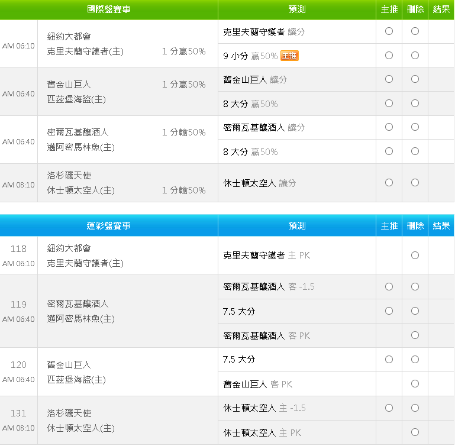Screen dimensions: 455x446
Task: Choose 刪除 radio for 9 小分 贏50%
Action: [x=415, y=56]
